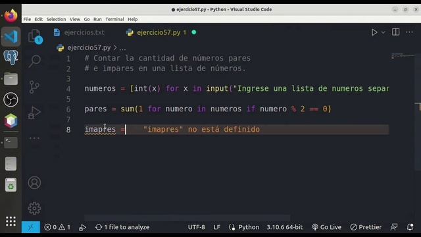Open the Manage gear icon

click(34, 208)
